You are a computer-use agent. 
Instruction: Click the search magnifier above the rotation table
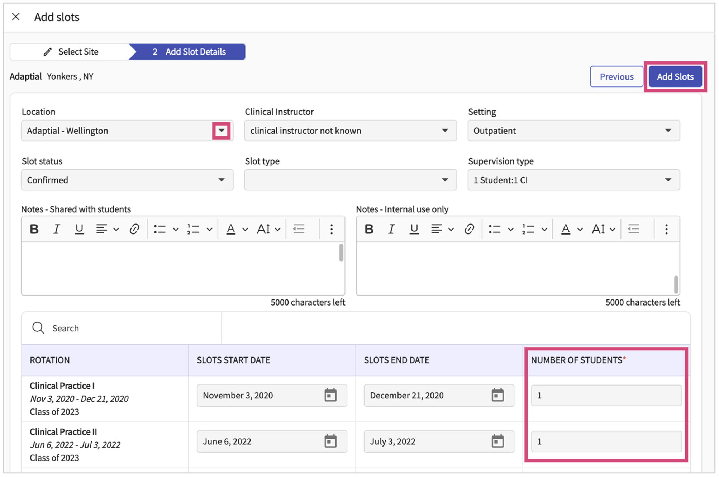(38, 327)
